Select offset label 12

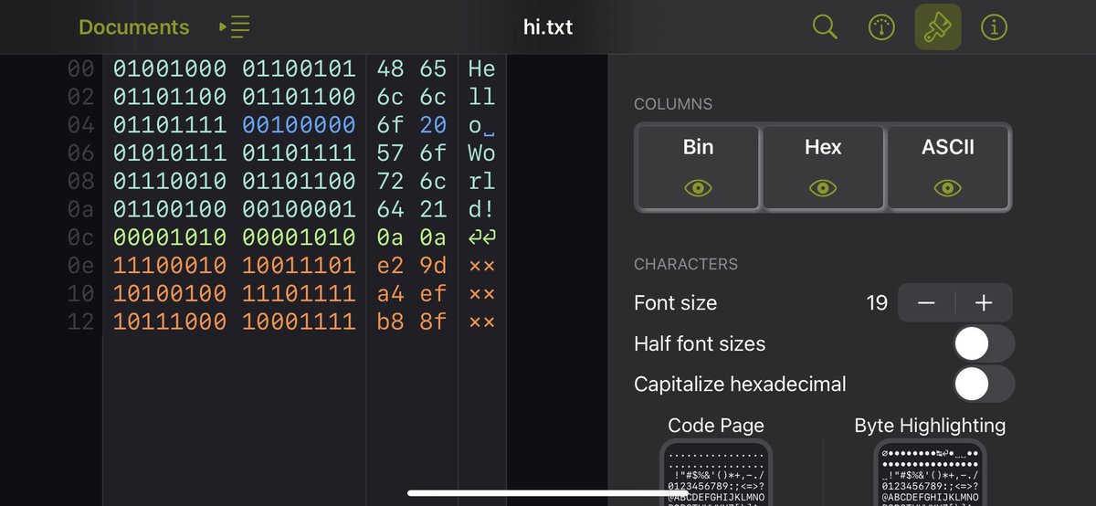pyautogui.click(x=81, y=322)
